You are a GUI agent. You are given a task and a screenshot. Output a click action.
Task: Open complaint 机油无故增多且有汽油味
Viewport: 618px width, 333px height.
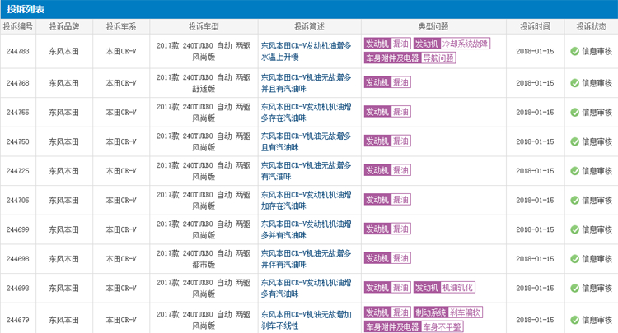(x=306, y=141)
